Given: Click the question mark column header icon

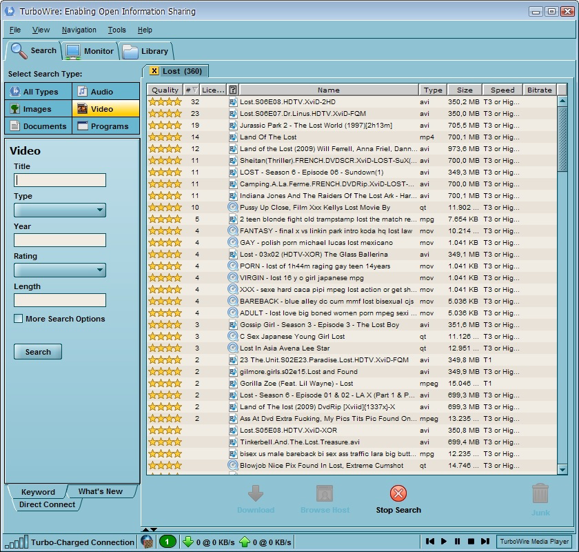Looking at the screenshot, I should point(233,90).
